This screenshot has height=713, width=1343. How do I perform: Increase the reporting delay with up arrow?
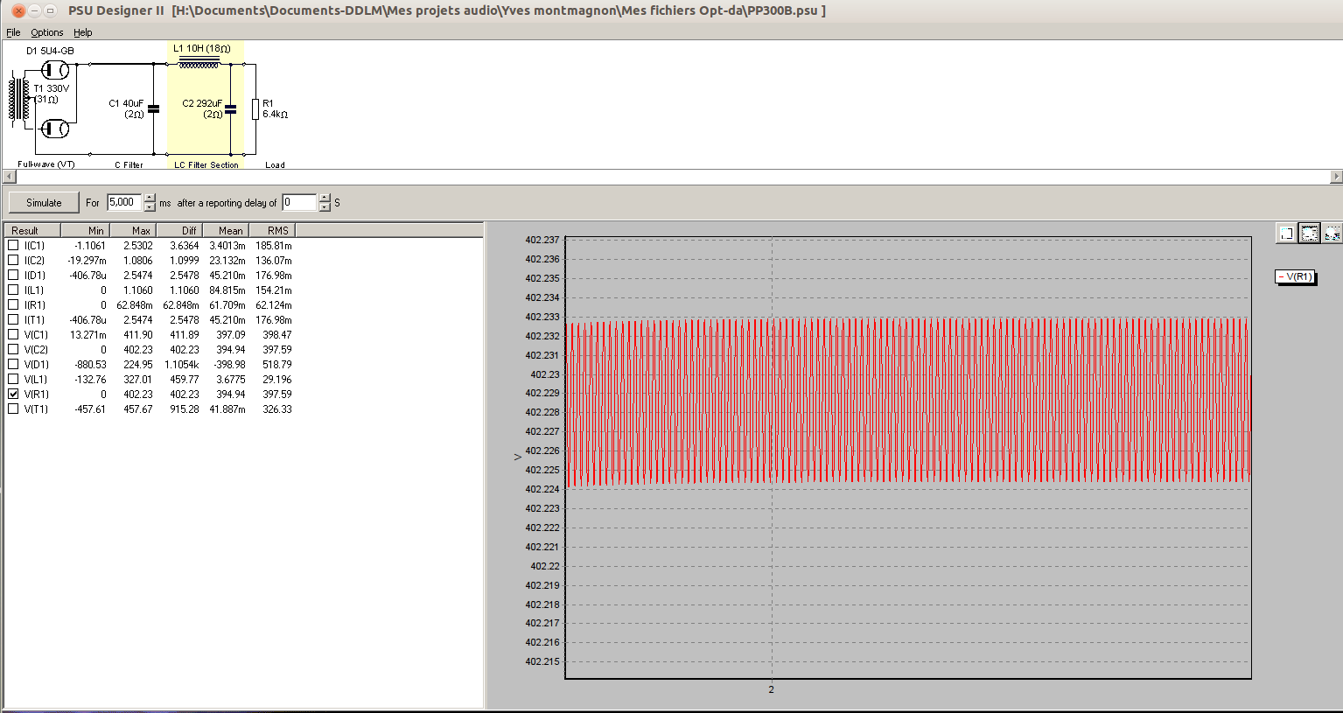pyautogui.click(x=325, y=198)
